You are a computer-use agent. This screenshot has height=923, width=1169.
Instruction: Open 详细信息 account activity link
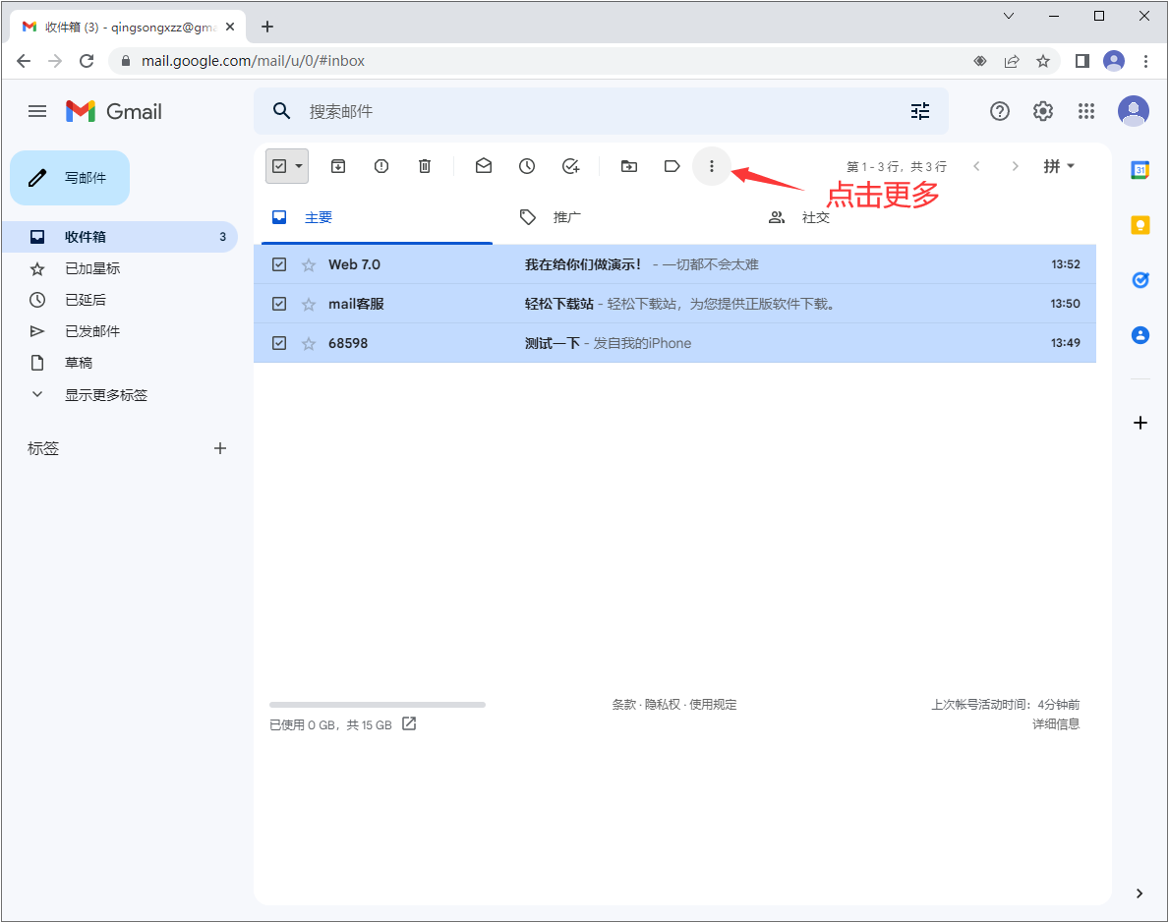(1056, 723)
